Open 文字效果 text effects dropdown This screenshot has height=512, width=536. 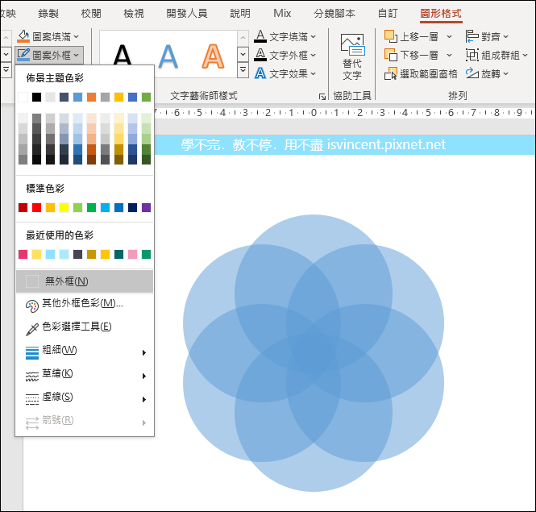pos(285,73)
